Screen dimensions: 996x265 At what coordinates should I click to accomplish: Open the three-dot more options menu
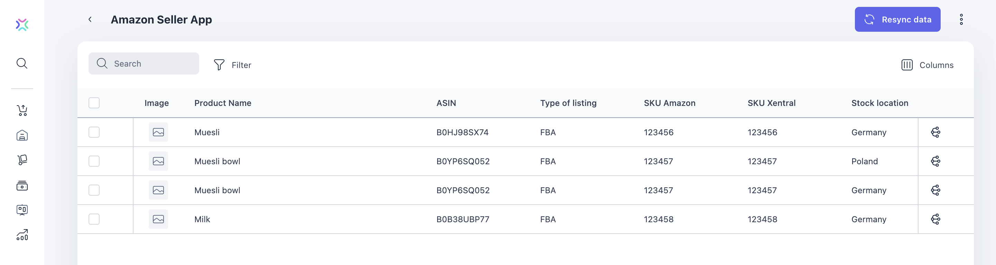(x=961, y=19)
